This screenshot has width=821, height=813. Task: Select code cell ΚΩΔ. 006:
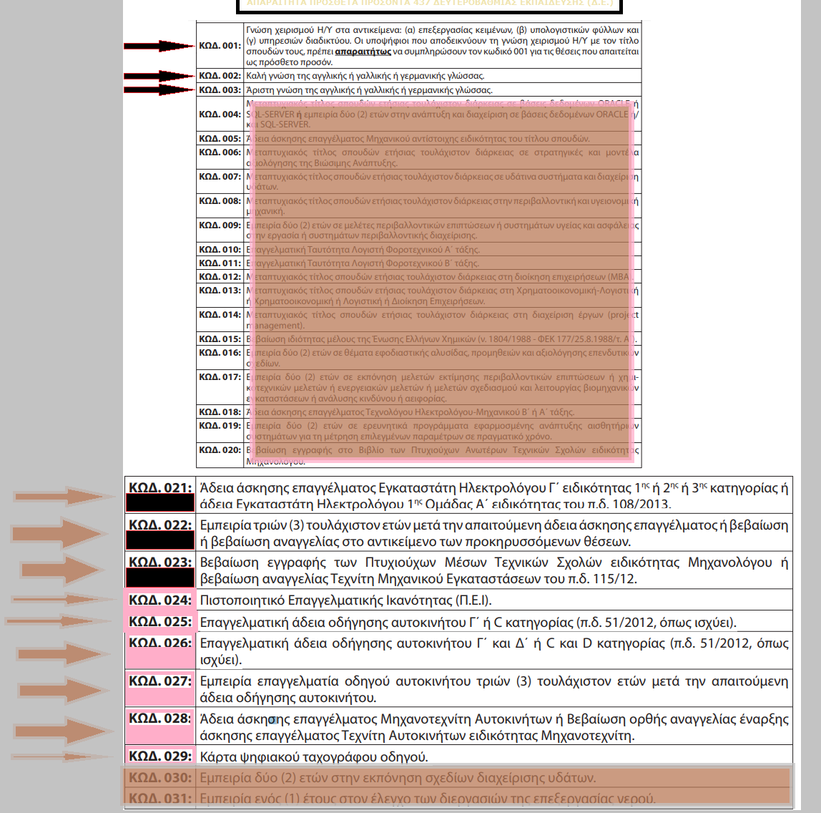coord(220,157)
